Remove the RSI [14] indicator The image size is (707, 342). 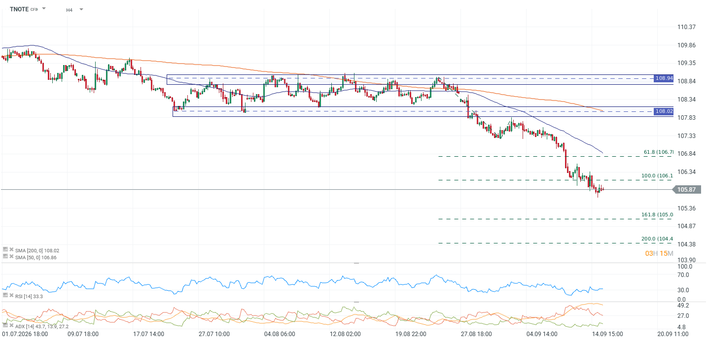pyautogui.click(x=11, y=295)
